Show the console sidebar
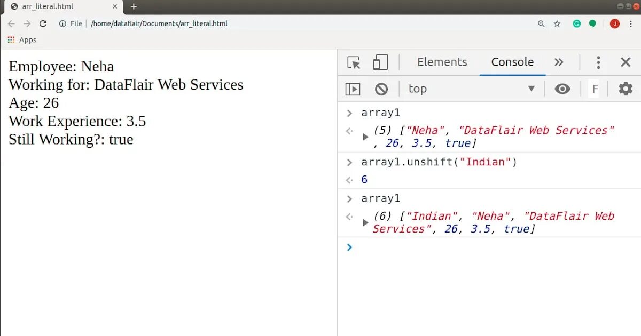The width and height of the screenshot is (641, 336). (353, 89)
